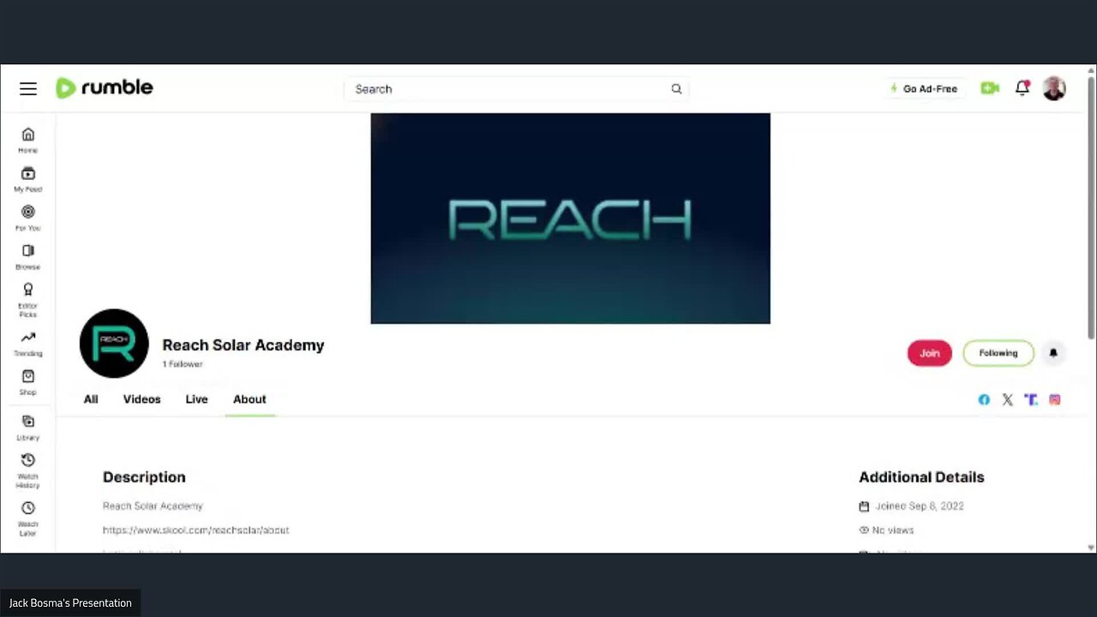
Task: Open notifications bell in header
Action: tap(1022, 88)
